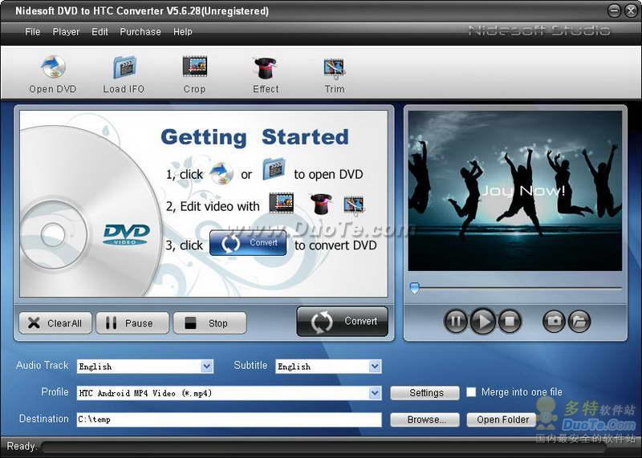The image size is (642, 458).
Task: Open the snapshot folder icon in the player
Action: (579, 321)
